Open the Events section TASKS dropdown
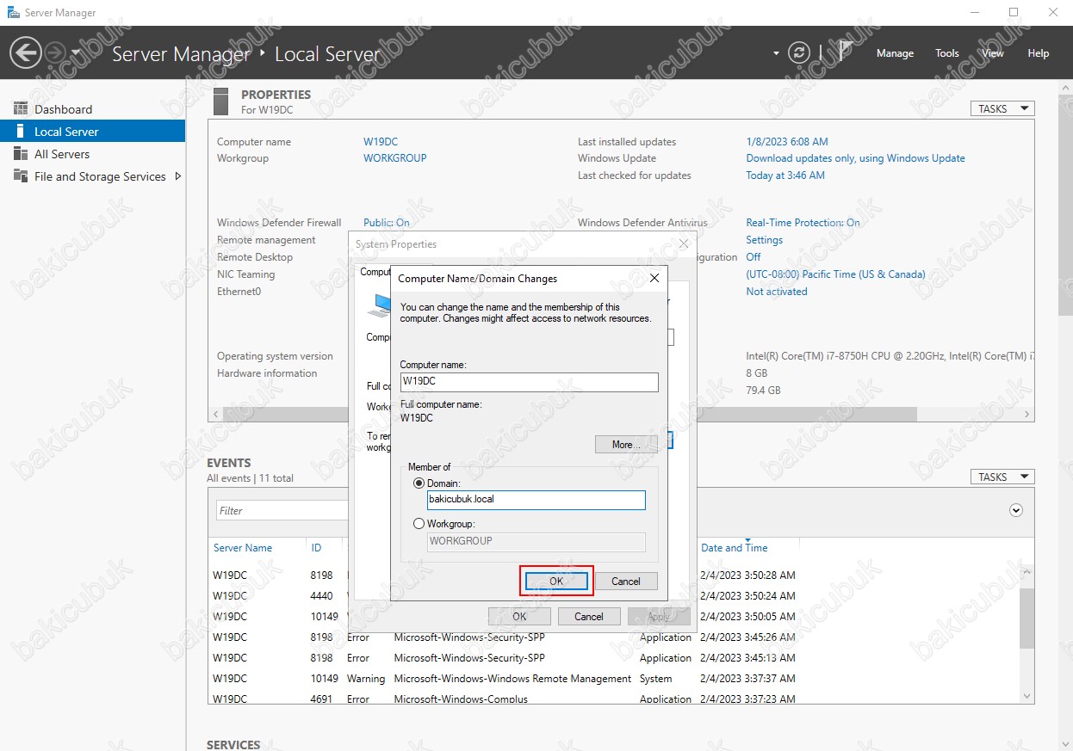Image resolution: width=1073 pixels, height=751 pixels. pos(1002,477)
